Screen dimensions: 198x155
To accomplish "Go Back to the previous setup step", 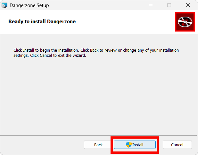I will click(x=98, y=145).
